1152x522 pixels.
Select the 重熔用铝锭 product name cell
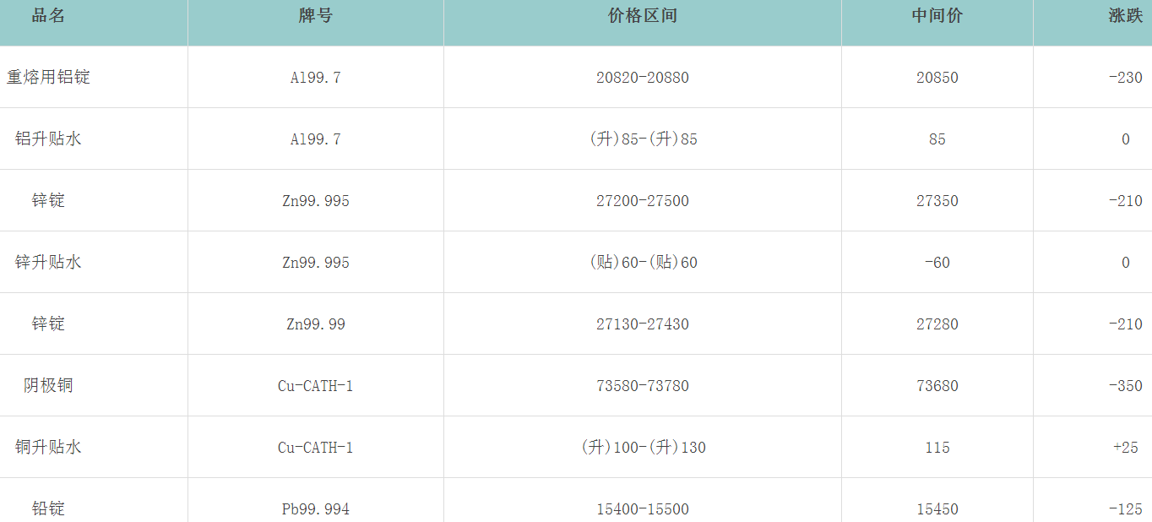48,77
